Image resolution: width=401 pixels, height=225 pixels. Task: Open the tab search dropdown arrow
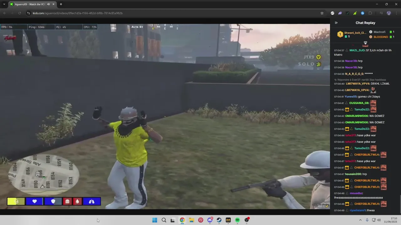click(x=4, y=4)
